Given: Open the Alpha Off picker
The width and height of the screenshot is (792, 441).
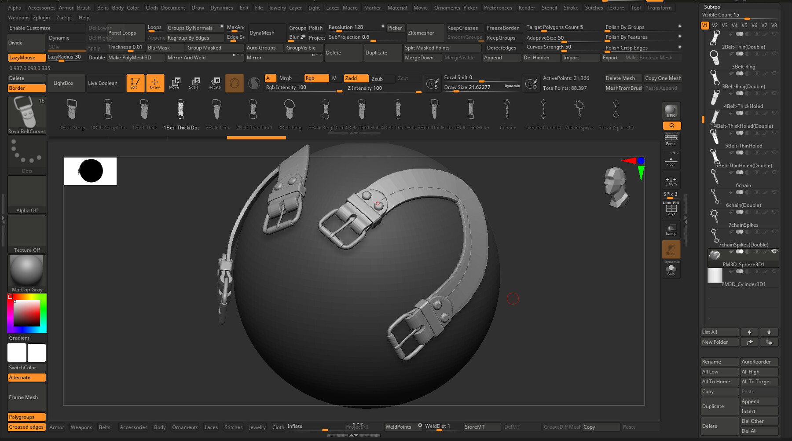Looking at the screenshot, I should point(27,195).
